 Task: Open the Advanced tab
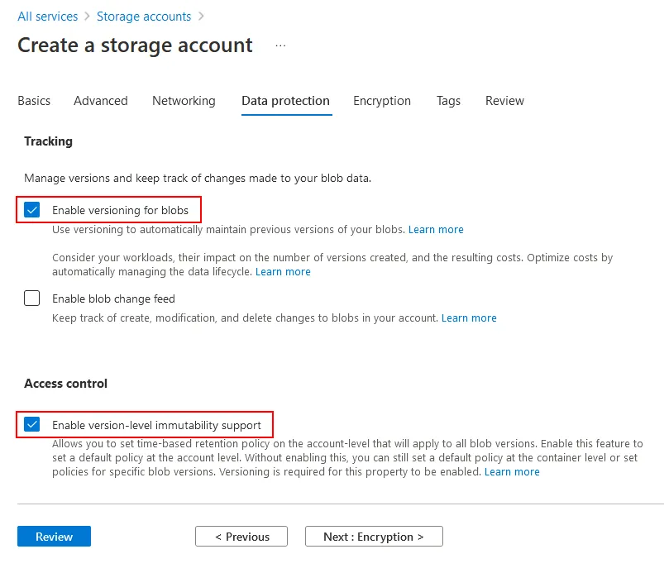point(101,101)
